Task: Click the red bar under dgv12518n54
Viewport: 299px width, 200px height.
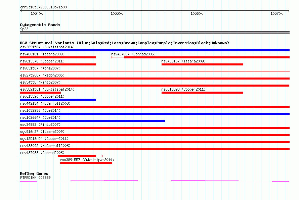Action: click(x=155, y=142)
